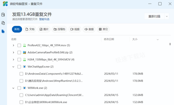174x105 pixels.
Task: Sort by the 修改日期 column header
Action: pos(109,39)
